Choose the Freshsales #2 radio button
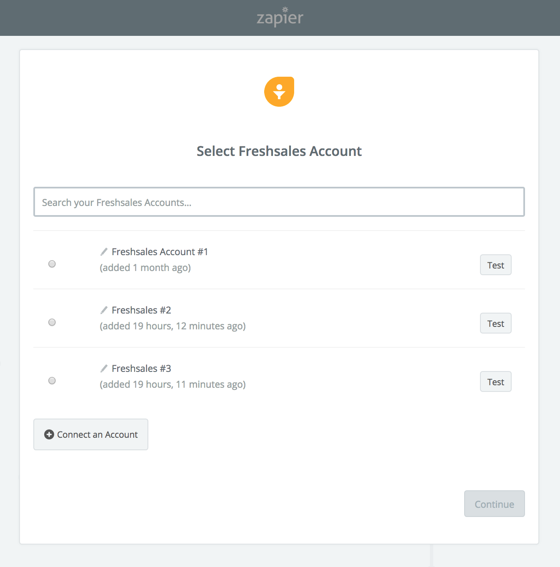This screenshot has width=560, height=567. coord(52,322)
